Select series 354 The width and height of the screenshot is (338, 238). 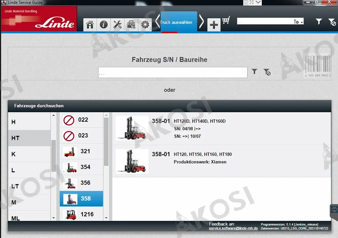click(82, 167)
